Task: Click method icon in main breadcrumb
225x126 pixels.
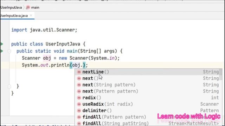Action: click(28, 7)
